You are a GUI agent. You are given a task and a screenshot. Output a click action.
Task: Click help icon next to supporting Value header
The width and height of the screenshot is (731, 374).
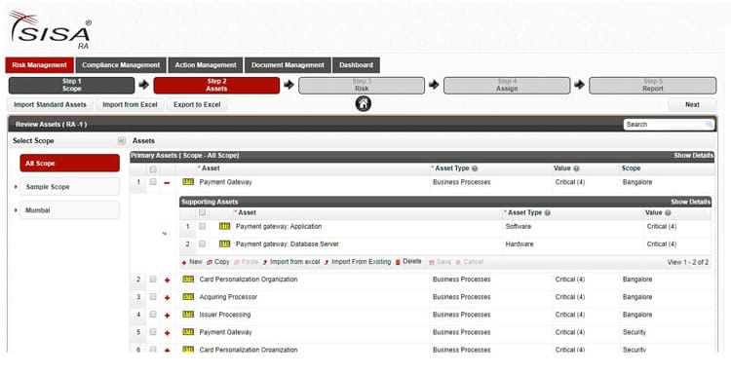coord(668,213)
